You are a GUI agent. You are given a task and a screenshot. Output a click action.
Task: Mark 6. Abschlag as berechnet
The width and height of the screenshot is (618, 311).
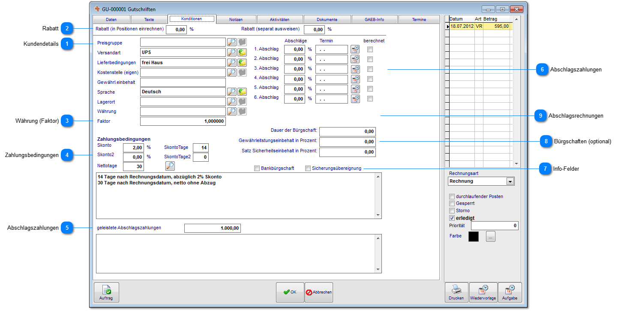(x=370, y=98)
